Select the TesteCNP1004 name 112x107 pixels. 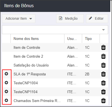[26, 83]
